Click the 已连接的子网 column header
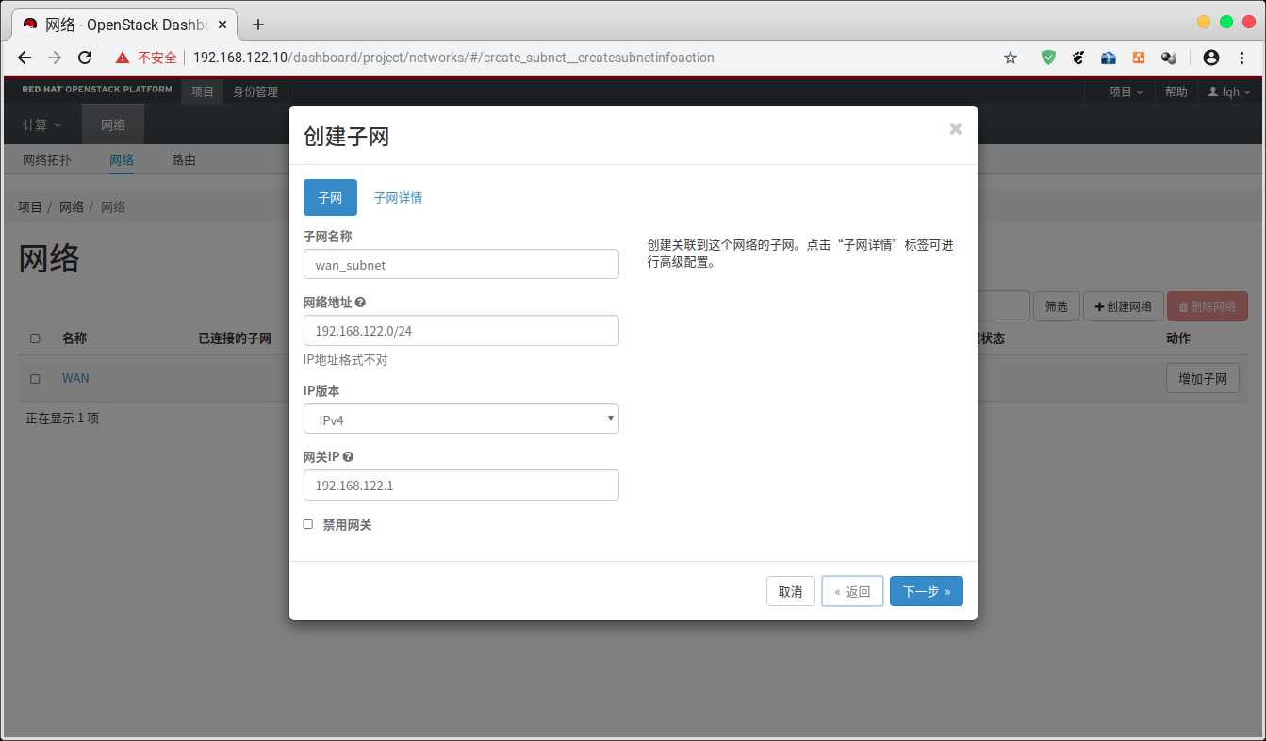This screenshot has height=741, width=1266. click(x=235, y=338)
